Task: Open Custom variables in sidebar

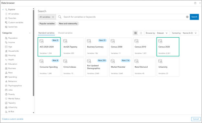Action: [14, 22]
